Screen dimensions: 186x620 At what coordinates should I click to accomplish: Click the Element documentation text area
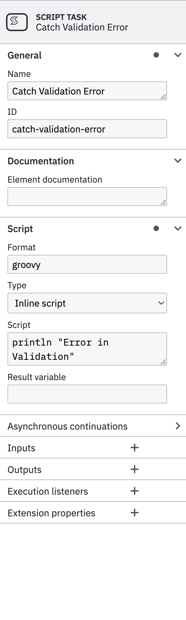tap(87, 197)
